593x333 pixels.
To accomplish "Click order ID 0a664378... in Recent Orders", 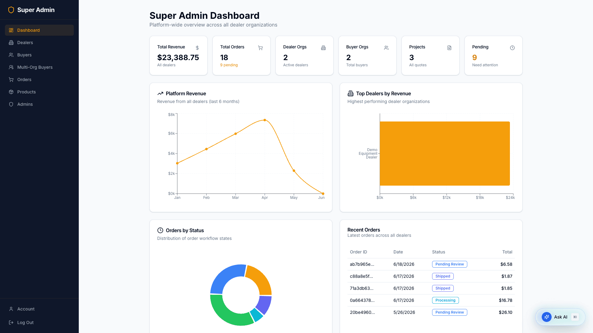I will coord(362,300).
